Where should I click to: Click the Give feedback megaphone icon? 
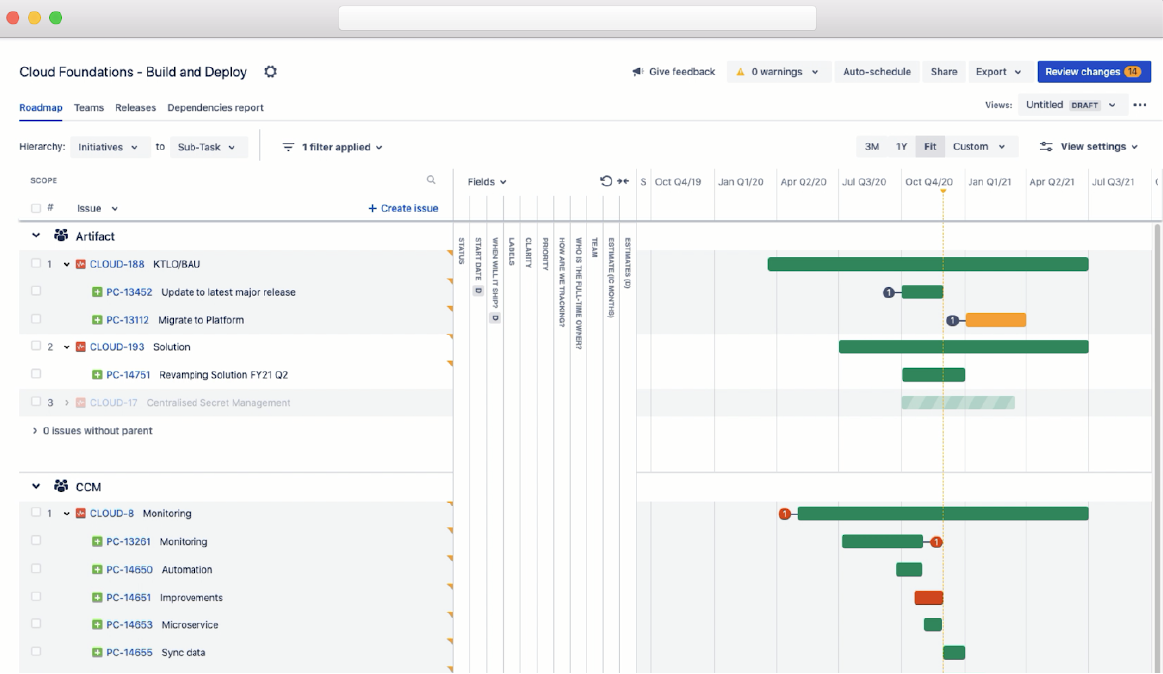pos(638,71)
